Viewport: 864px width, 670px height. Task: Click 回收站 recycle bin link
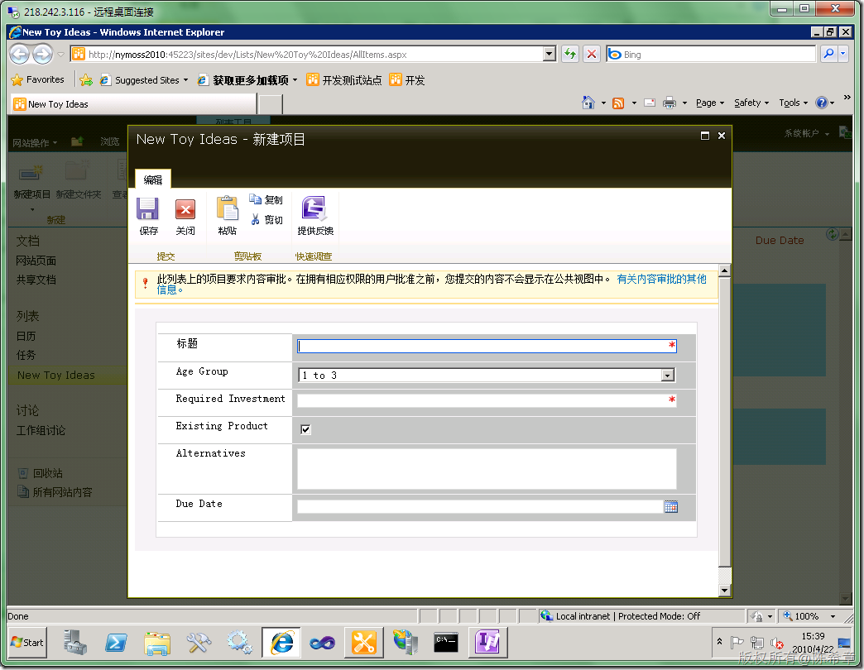[47, 473]
